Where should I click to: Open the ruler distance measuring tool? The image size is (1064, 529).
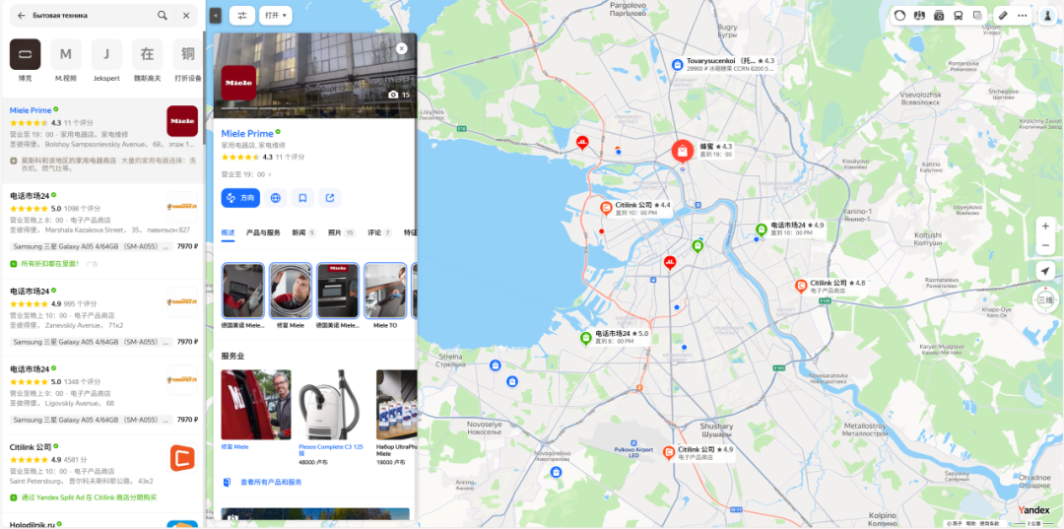[x=1003, y=15]
